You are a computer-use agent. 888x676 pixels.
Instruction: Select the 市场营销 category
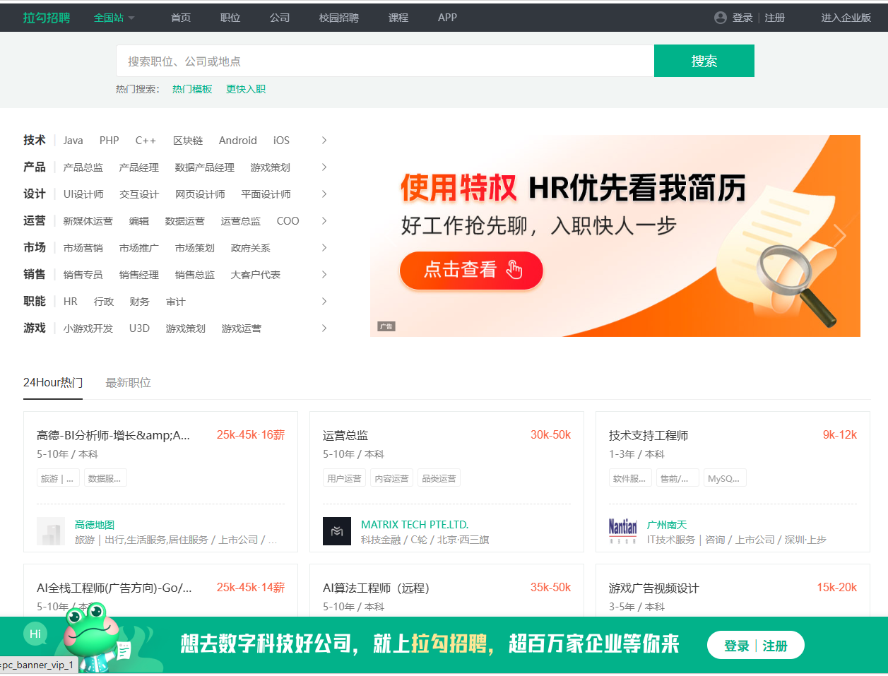point(83,248)
